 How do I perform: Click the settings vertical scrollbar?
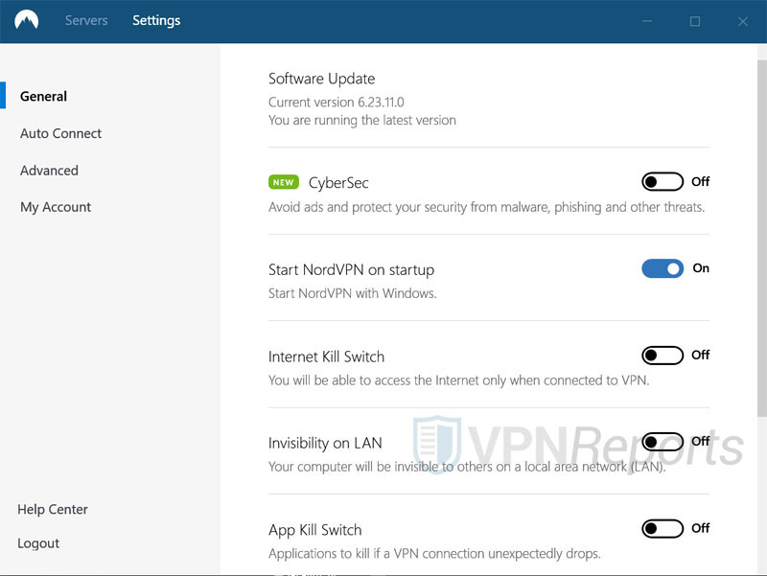tap(761, 239)
